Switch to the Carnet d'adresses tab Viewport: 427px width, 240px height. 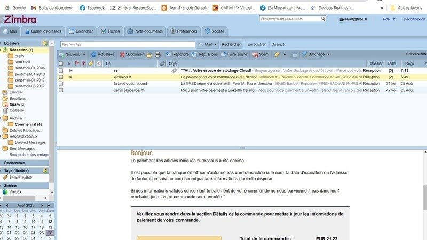point(43,31)
